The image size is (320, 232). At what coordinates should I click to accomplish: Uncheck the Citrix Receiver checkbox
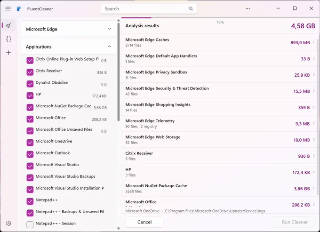click(x=30, y=72)
